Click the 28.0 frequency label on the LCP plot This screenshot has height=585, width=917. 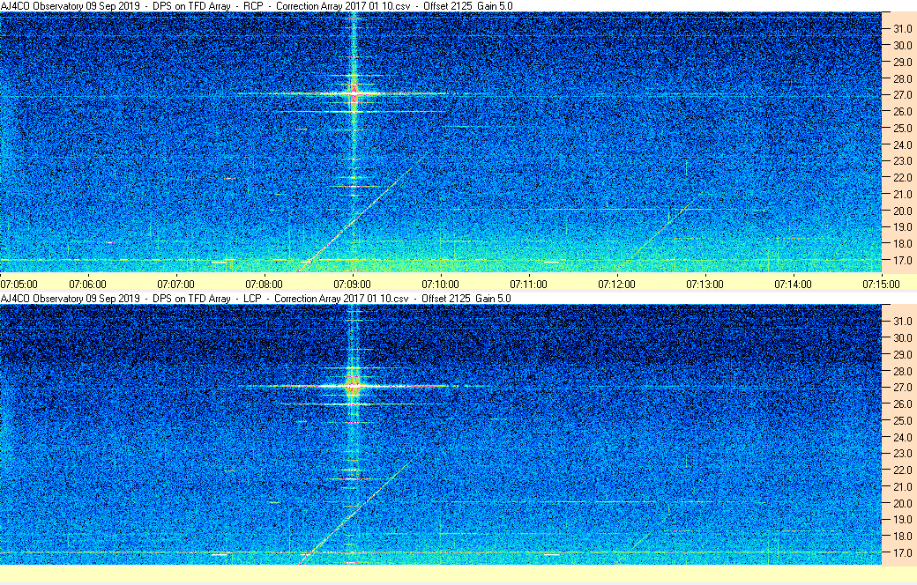(902, 372)
